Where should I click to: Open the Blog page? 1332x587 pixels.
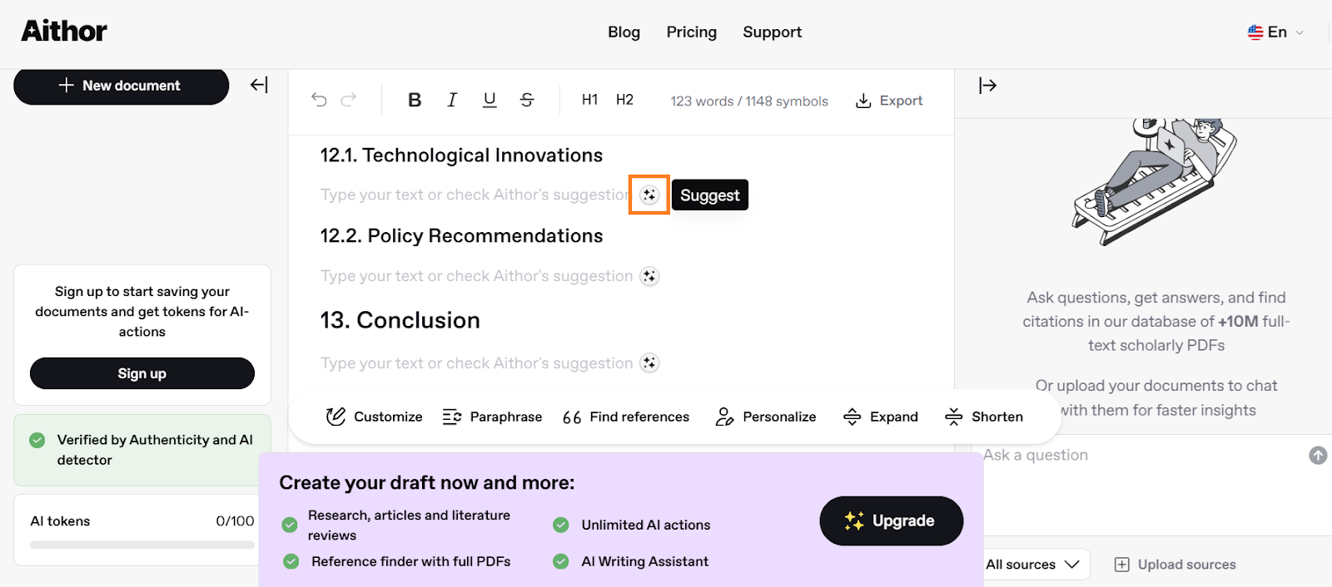tap(624, 32)
